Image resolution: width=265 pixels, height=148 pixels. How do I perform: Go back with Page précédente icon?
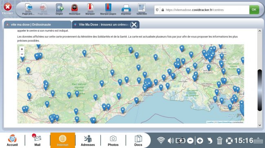29,9
